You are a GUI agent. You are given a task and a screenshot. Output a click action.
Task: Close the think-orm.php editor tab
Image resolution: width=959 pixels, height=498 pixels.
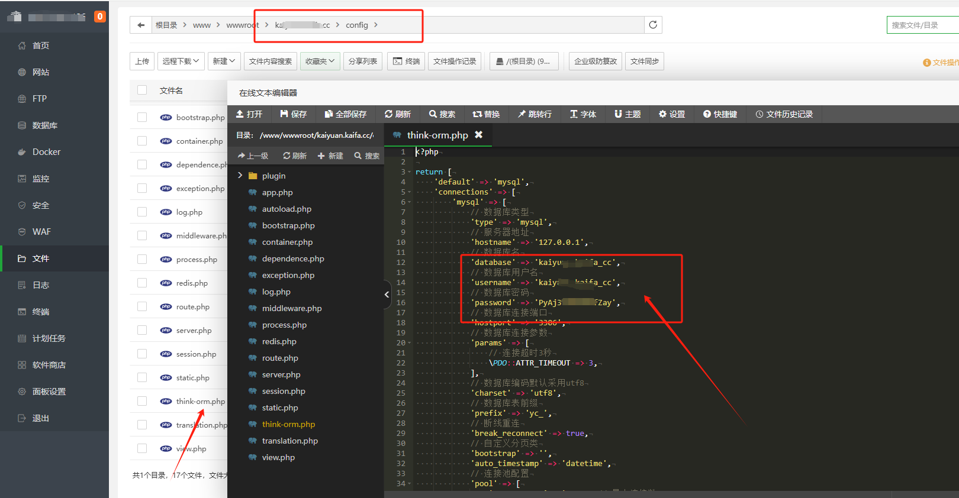(x=479, y=135)
